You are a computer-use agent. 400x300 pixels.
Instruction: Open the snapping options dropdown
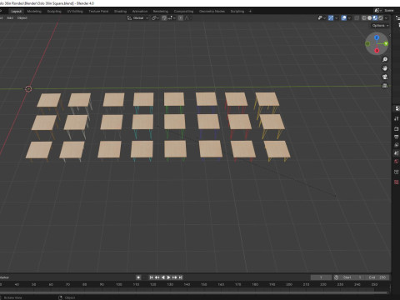click(x=172, y=18)
